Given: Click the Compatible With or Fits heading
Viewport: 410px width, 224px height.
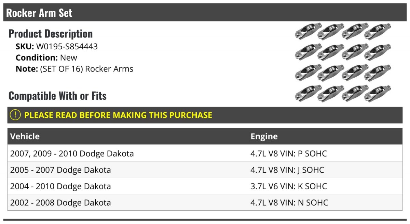Looking at the screenshot, I should coord(57,96).
